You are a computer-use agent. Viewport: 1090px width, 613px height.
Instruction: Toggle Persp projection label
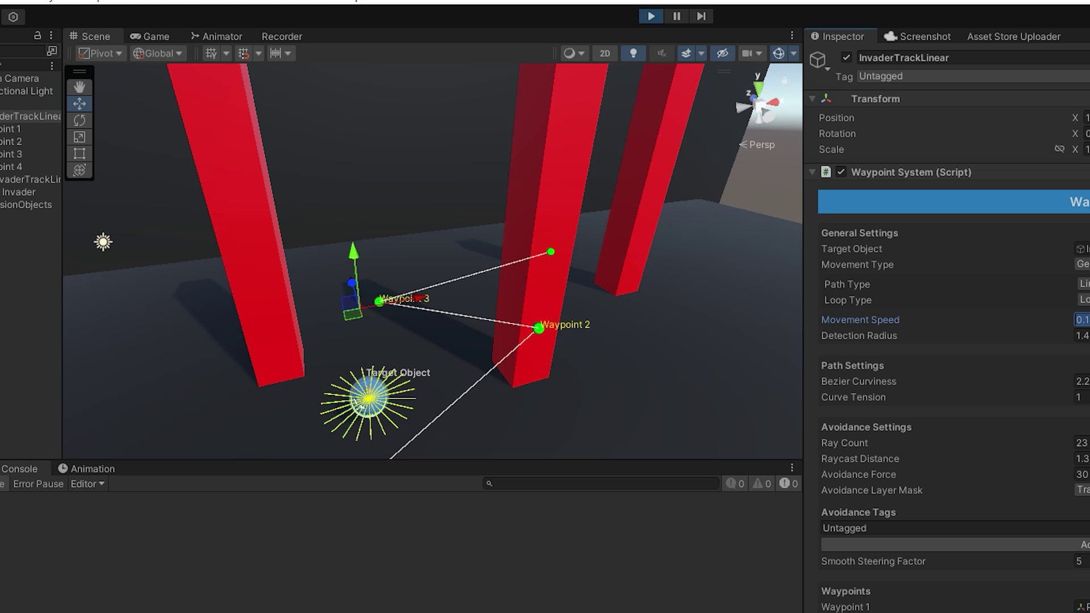(757, 145)
